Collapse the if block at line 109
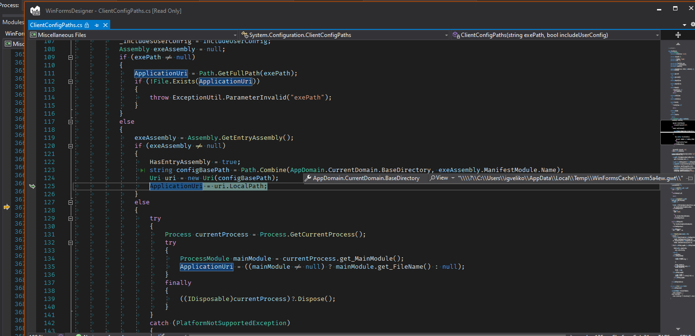Viewport: 695px width, 336px height. pyautogui.click(x=70, y=57)
